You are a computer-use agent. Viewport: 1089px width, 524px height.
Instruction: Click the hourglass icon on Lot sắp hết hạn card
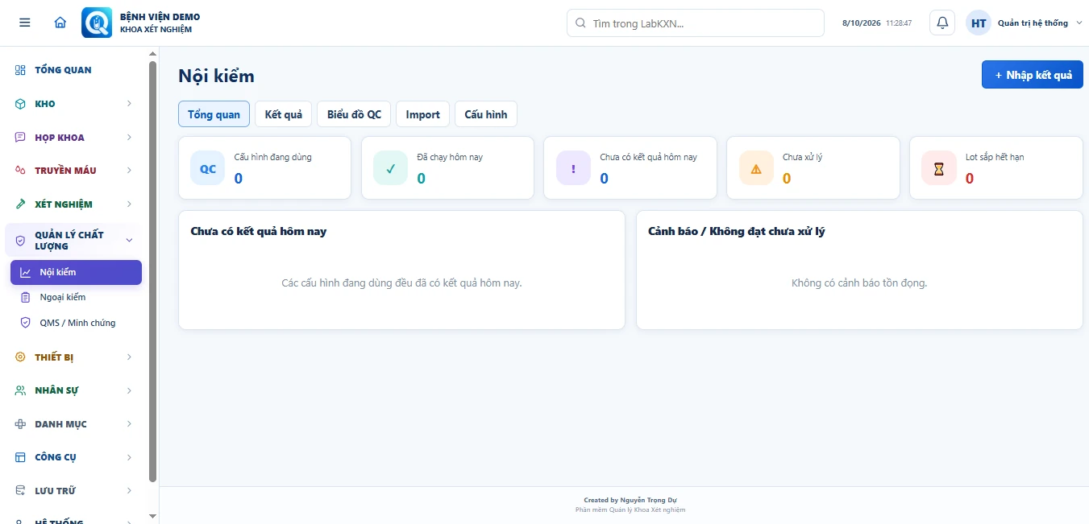coord(939,169)
